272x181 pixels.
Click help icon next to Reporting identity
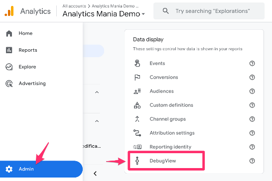coord(252,147)
